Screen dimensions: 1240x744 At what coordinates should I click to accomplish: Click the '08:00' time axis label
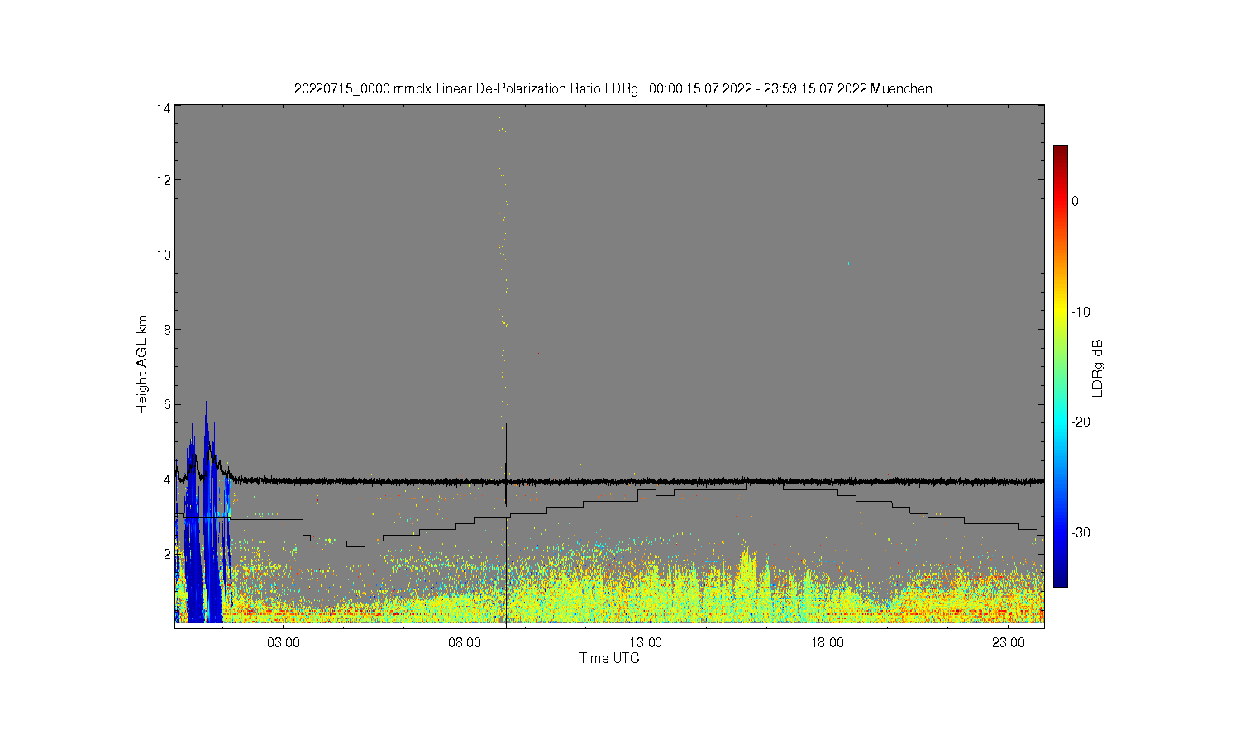coord(465,643)
